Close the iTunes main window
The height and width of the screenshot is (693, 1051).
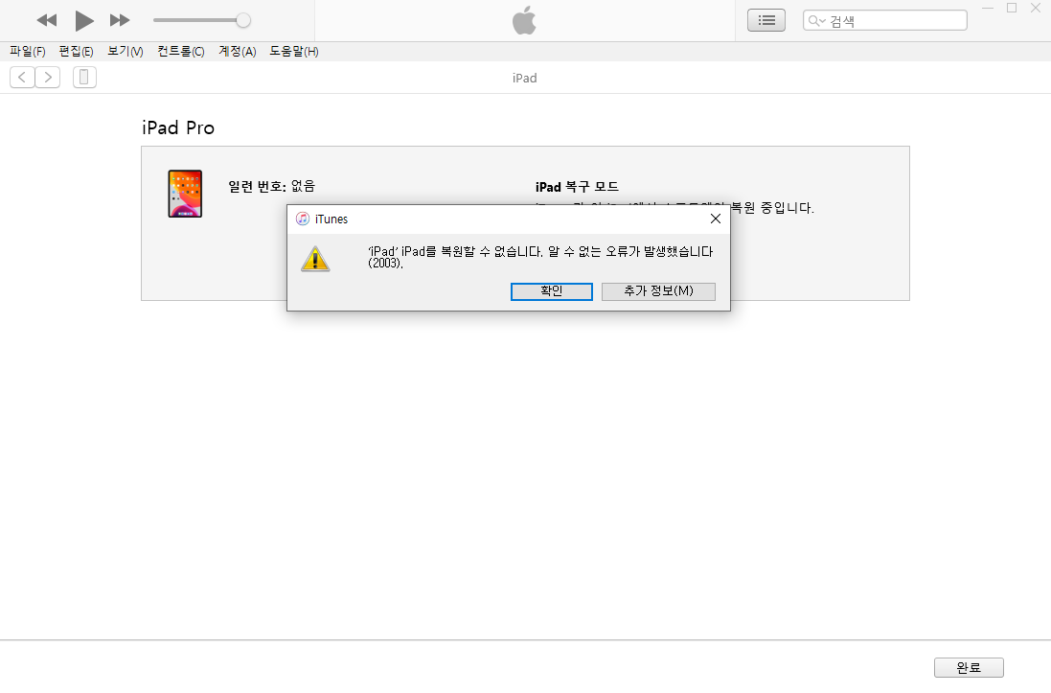[x=1035, y=8]
